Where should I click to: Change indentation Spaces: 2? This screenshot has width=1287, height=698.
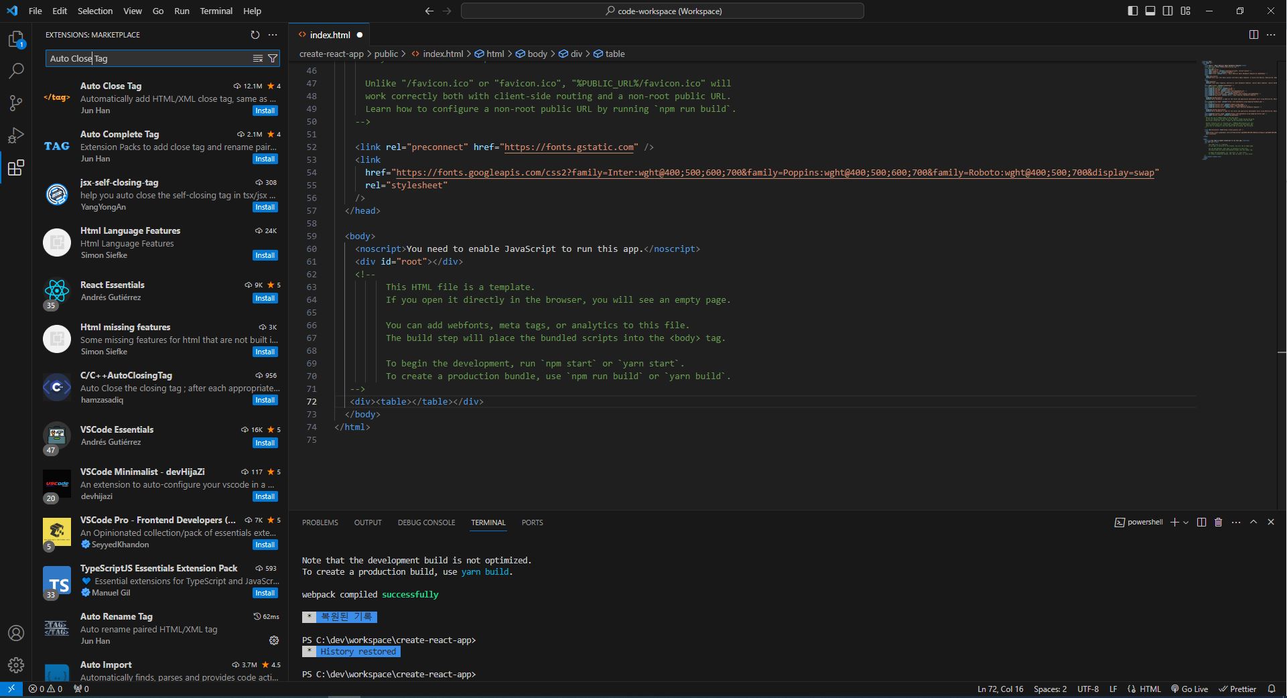(1050, 689)
